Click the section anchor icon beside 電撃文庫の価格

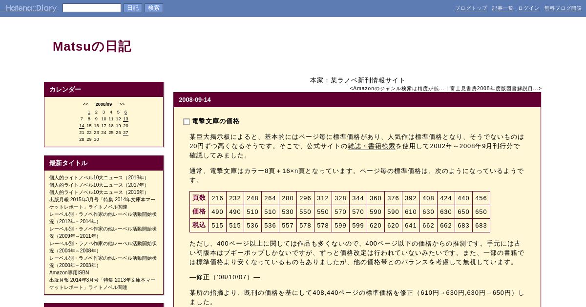(x=187, y=122)
